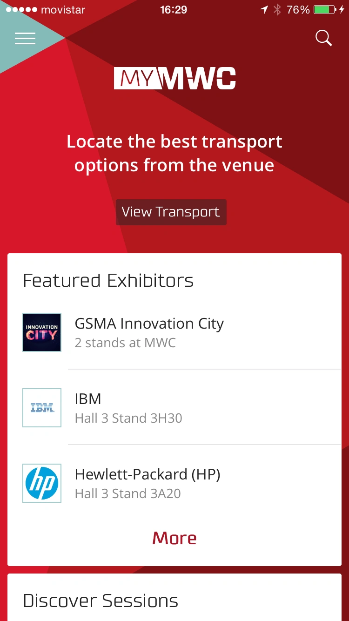Image resolution: width=349 pixels, height=621 pixels.
Task: Tap the battery icon in status bar
Action: pos(329,10)
